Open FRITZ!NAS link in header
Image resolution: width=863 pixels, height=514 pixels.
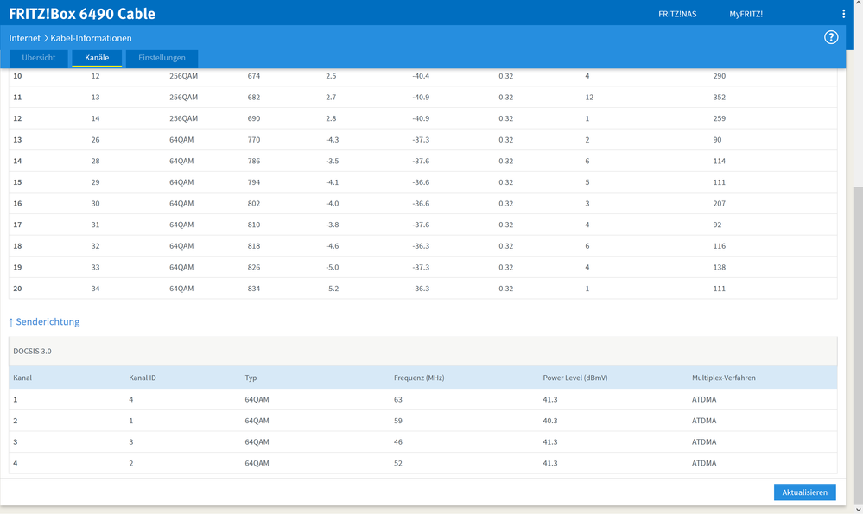pos(677,15)
